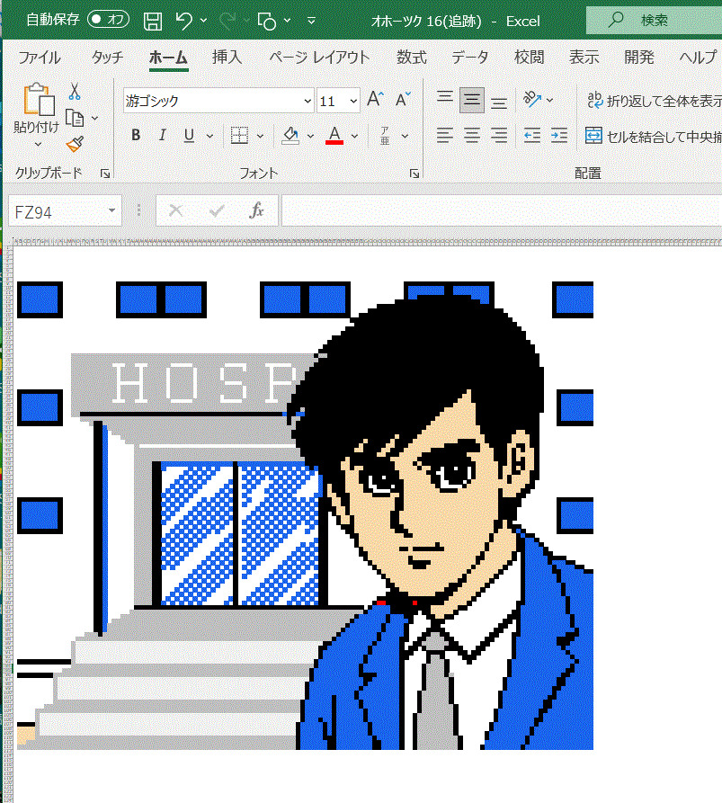Switch to the 表示 tab
This screenshot has width=722, height=803.
[584, 58]
